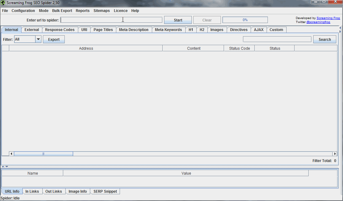Screen dimensions: 343x201
Task: Select the SERP Snippet bottom tab
Action: point(105,191)
